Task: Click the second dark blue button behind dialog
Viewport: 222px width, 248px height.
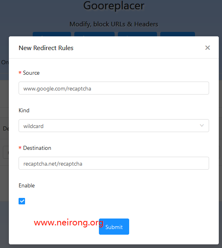Action: tap(94, 34)
